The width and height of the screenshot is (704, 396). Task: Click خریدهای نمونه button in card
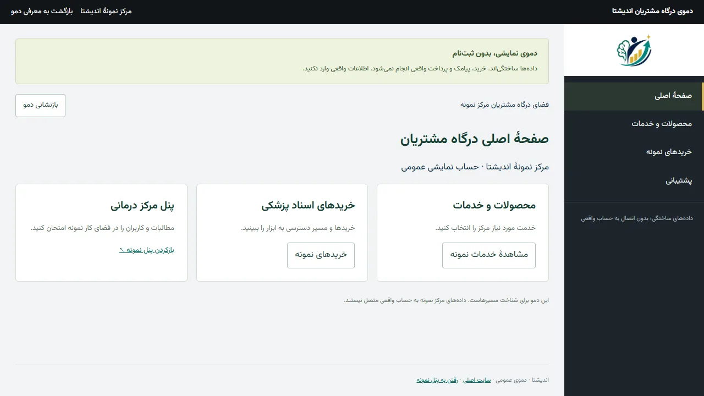point(321,255)
